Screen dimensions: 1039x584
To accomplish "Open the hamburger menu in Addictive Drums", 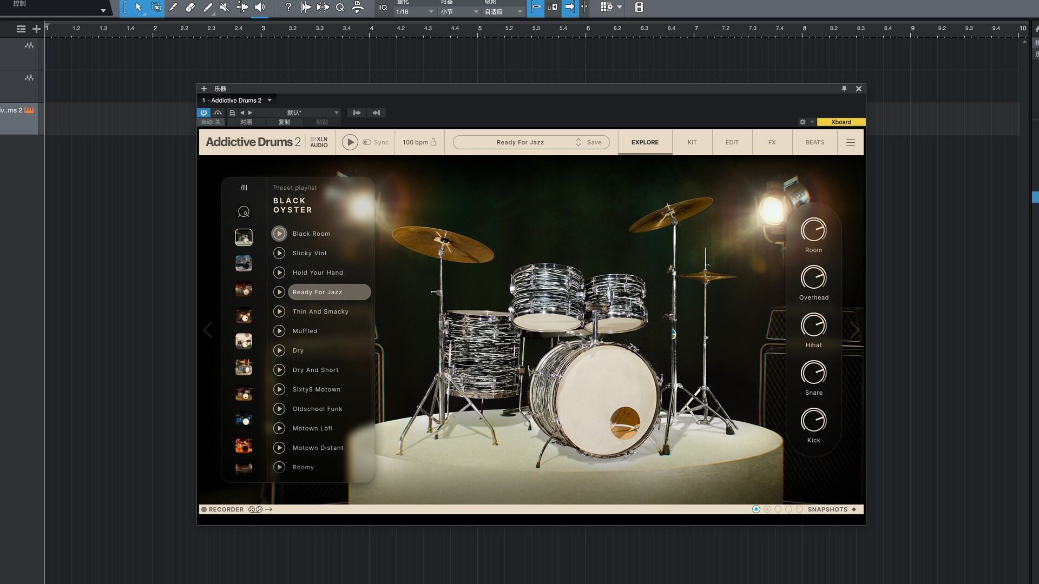I will coord(851,142).
